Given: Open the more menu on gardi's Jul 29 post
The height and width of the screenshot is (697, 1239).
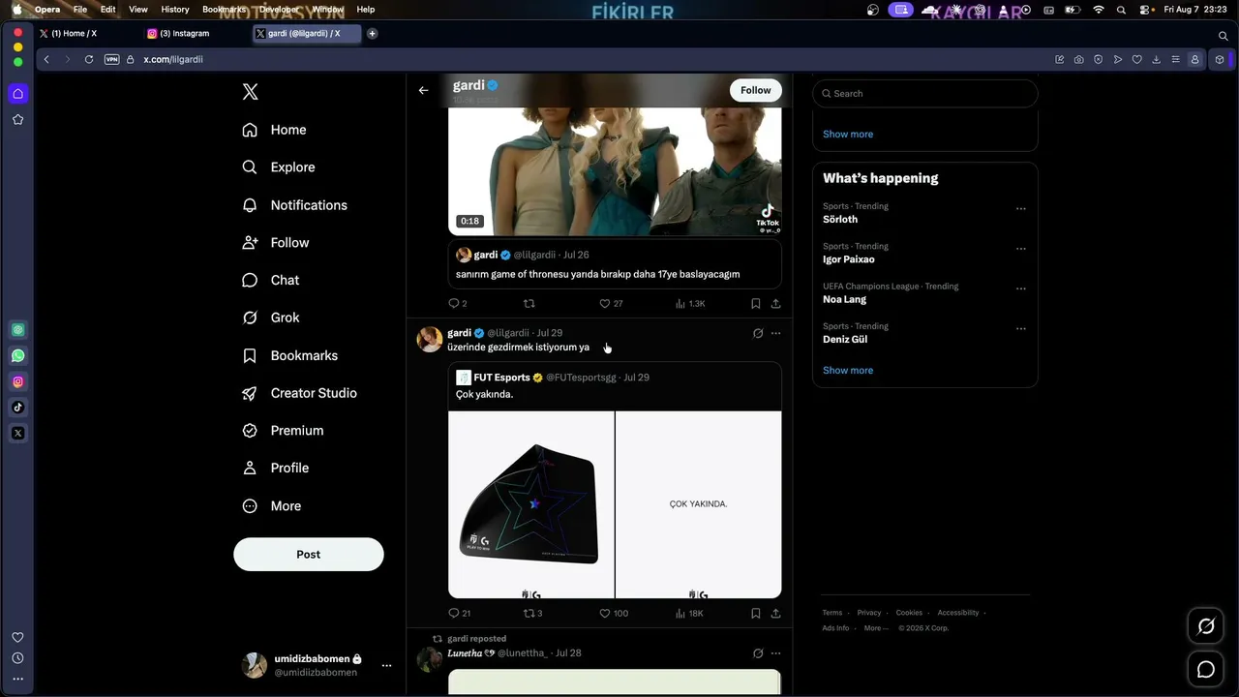Looking at the screenshot, I should (x=775, y=333).
